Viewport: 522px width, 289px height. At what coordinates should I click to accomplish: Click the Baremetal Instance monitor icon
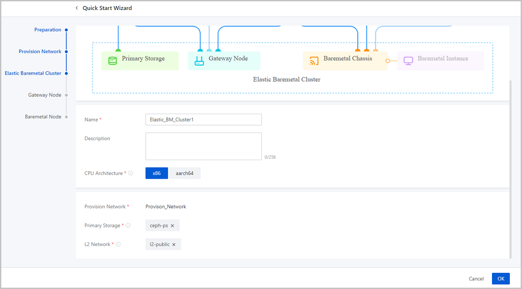(408, 61)
